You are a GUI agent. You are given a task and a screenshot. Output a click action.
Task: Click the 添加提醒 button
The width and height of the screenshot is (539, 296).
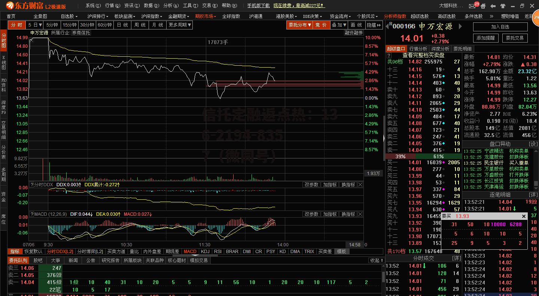(485, 38)
